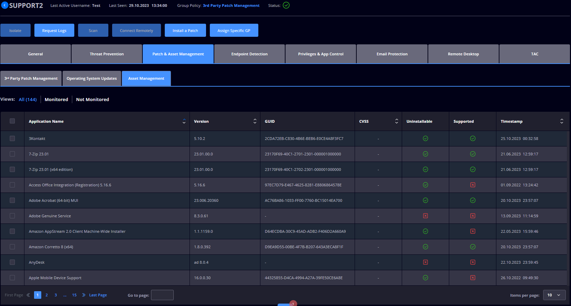Click red Supported icon for Adobe Genuine Service

point(473,216)
